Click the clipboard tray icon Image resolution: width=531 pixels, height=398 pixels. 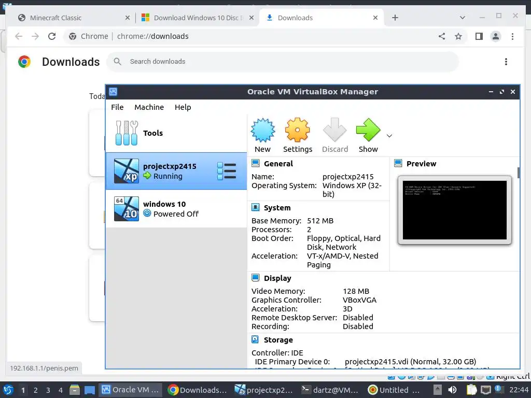[471, 390]
